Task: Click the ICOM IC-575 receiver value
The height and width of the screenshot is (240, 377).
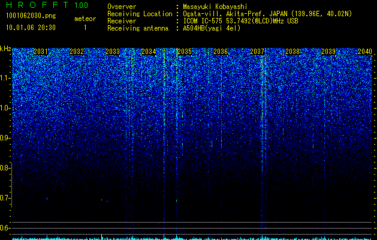Action: coord(240,21)
